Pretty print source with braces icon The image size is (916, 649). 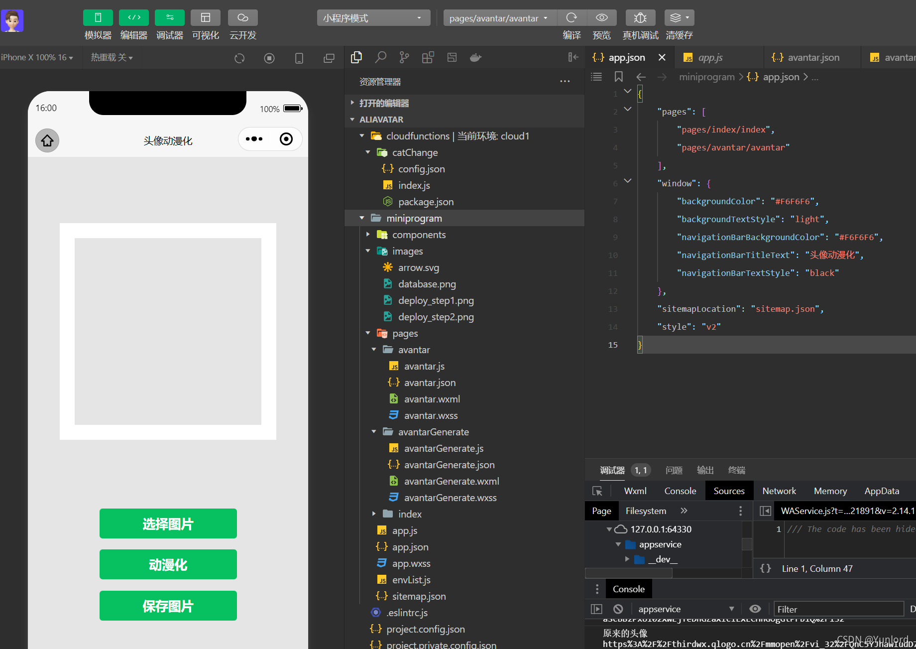(x=766, y=568)
